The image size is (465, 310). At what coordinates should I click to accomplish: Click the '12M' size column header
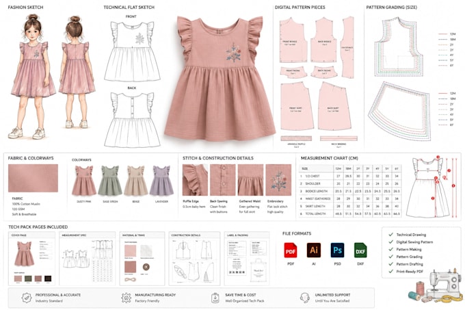(338, 168)
